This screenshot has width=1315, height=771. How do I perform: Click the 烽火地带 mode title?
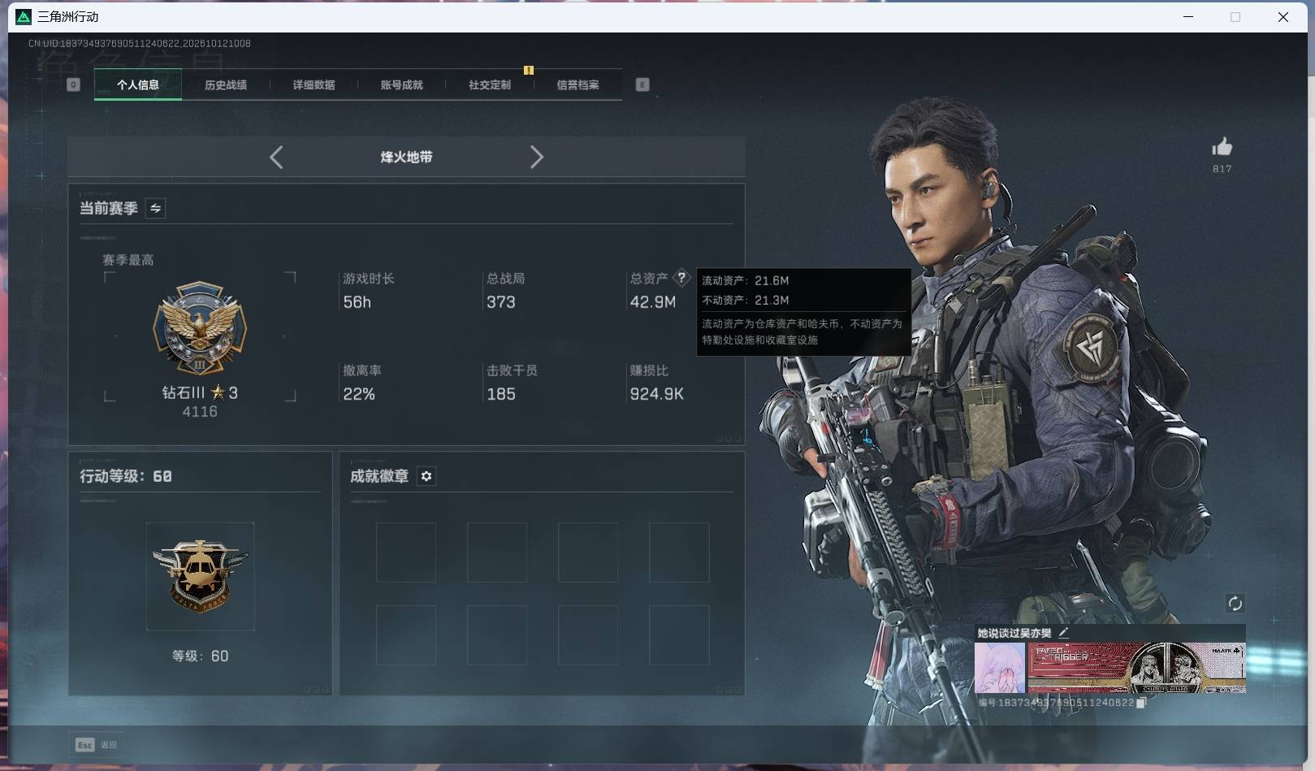406,157
